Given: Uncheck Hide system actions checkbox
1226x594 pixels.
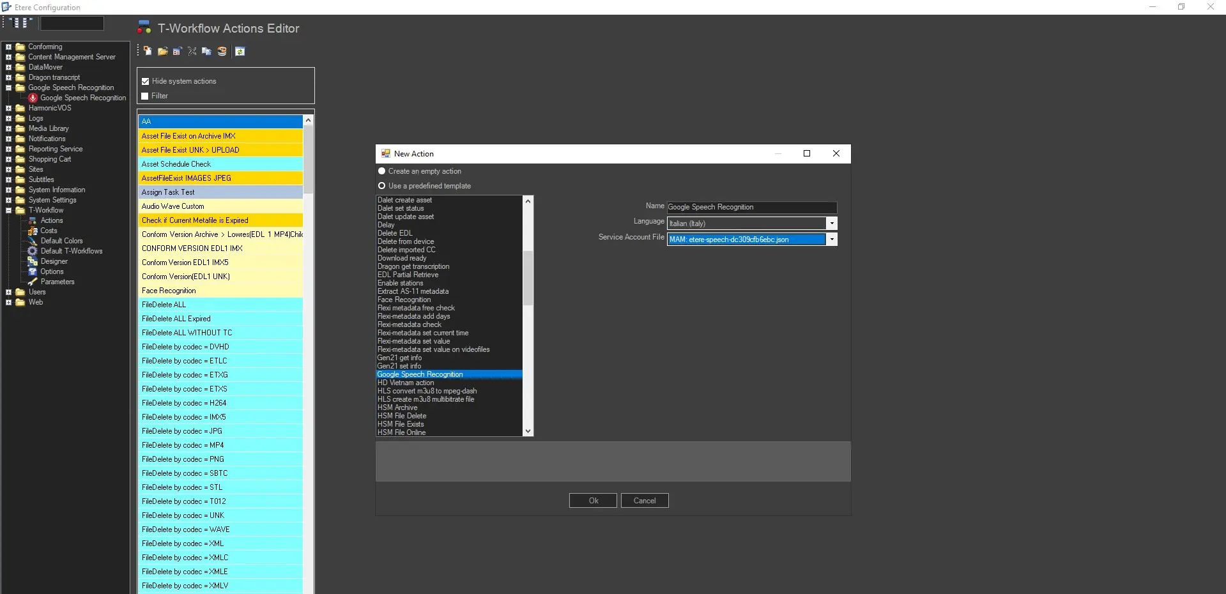Looking at the screenshot, I should [x=146, y=81].
